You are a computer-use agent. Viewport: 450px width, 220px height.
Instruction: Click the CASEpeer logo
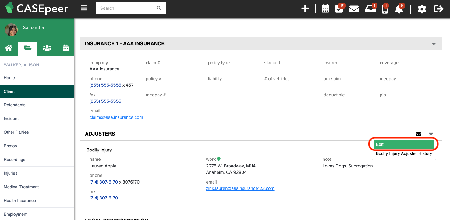tap(37, 8)
